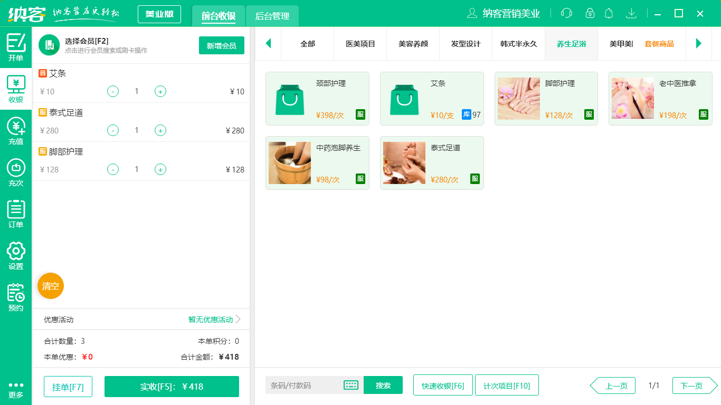Add the 艾条 product card from the grid
This screenshot has width=721, height=405.
pyautogui.click(x=432, y=99)
